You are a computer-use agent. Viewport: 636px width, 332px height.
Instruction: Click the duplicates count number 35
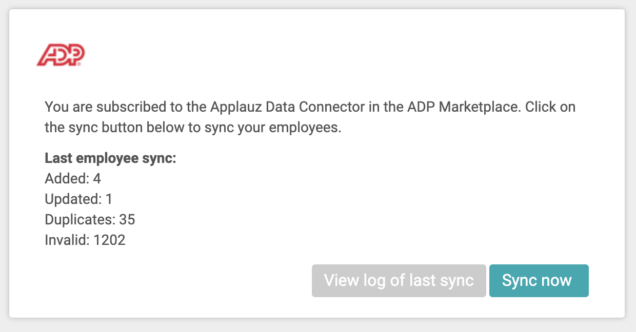point(127,220)
